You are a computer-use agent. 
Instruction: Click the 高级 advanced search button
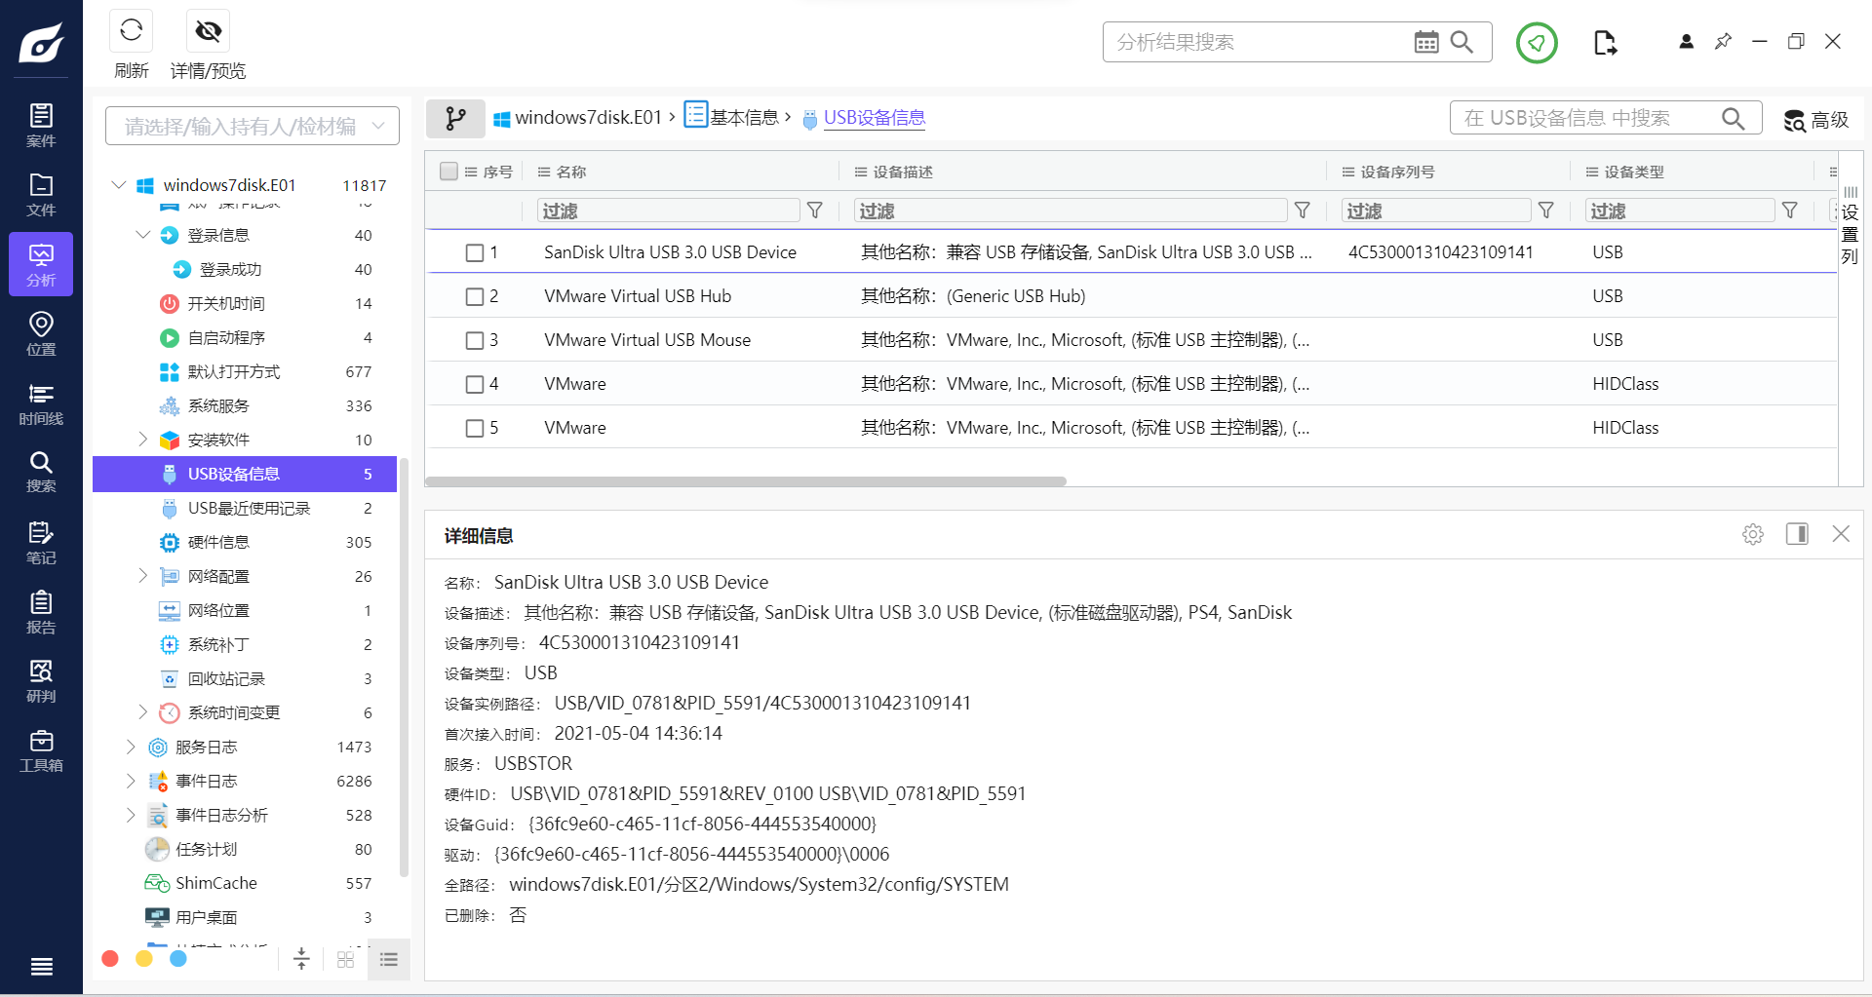(1815, 120)
